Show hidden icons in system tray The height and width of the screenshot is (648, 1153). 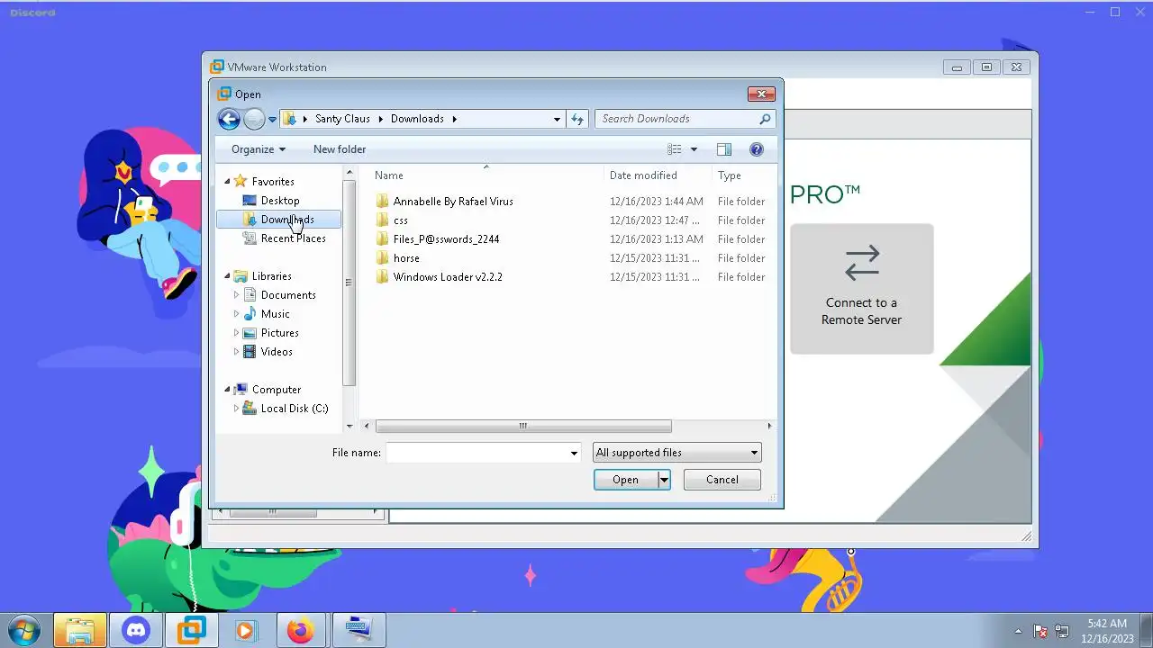[1018, 631]
